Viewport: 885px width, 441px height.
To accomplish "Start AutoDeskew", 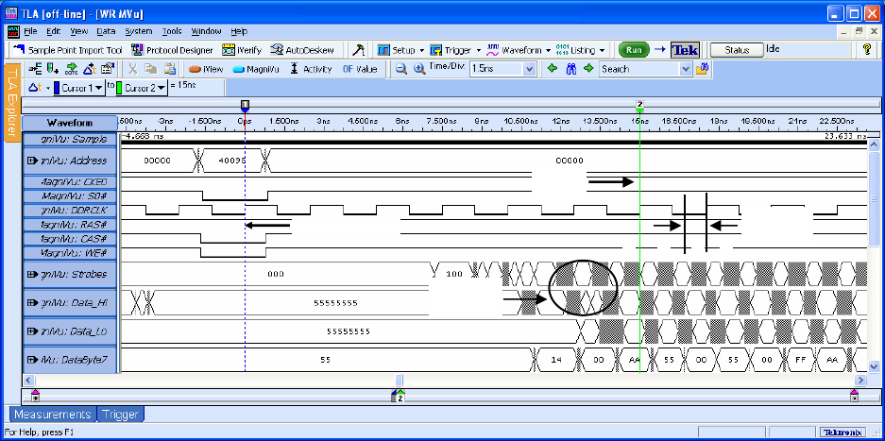I will click(302, 50).
